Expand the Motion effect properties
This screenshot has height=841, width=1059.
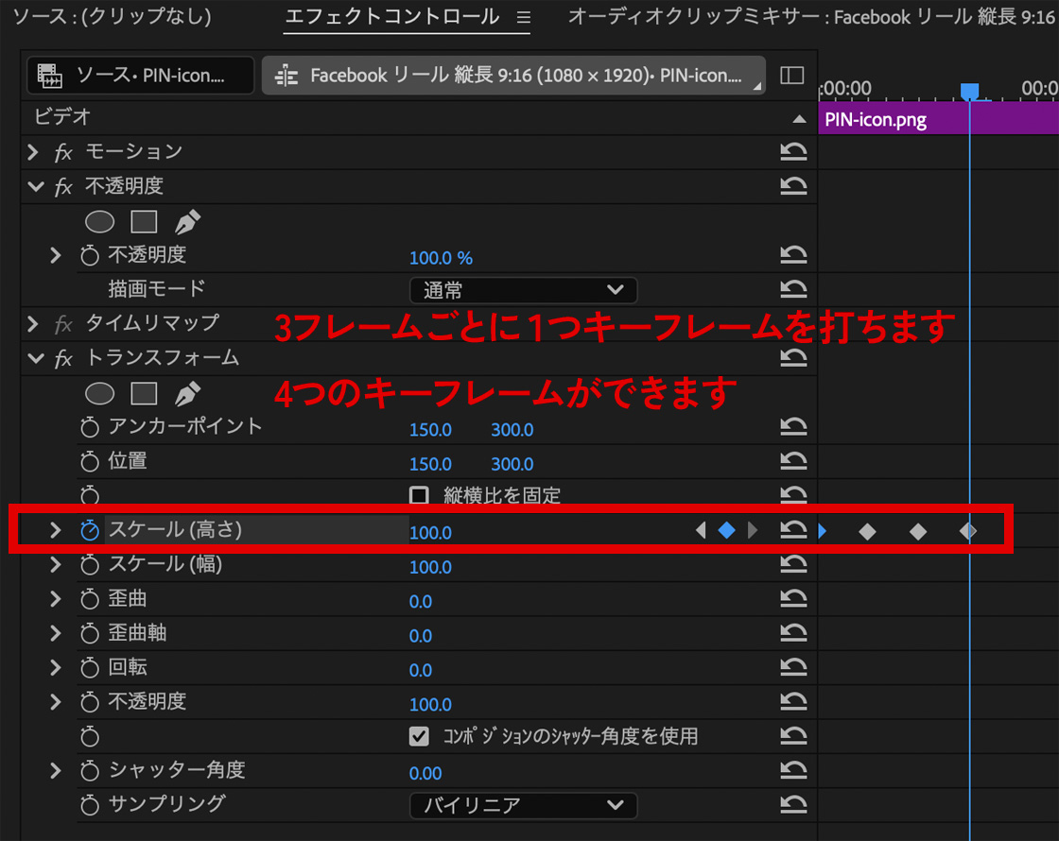click(x=34, y=151)
